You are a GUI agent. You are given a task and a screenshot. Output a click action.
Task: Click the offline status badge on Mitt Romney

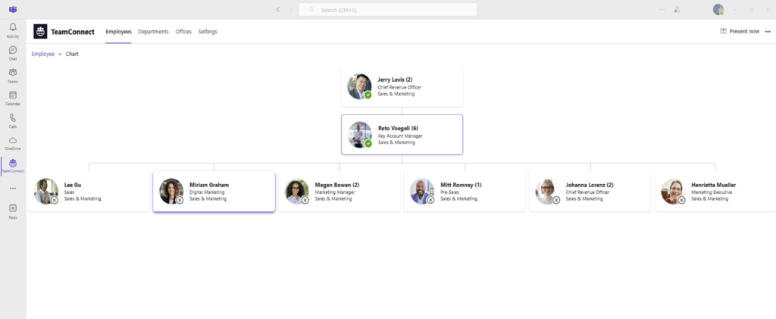430,200
